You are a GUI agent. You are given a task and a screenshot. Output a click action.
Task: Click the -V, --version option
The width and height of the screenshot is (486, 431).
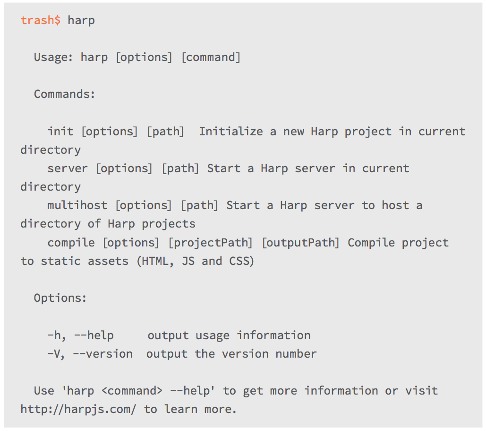[90, 354]
